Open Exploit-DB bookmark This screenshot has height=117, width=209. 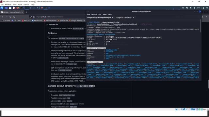(x=63, y=20)
